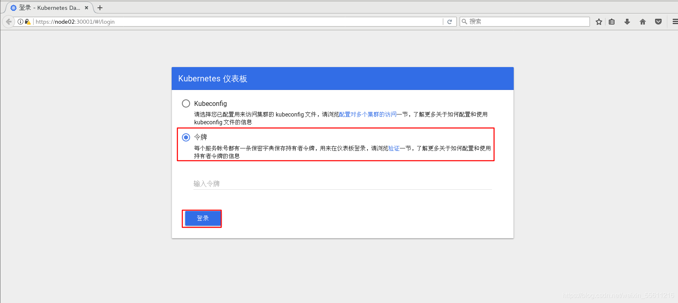The width and height of the screenshot is (678, 303).
Task: Open the downloads arrow icon
Action: coord(627,22)
